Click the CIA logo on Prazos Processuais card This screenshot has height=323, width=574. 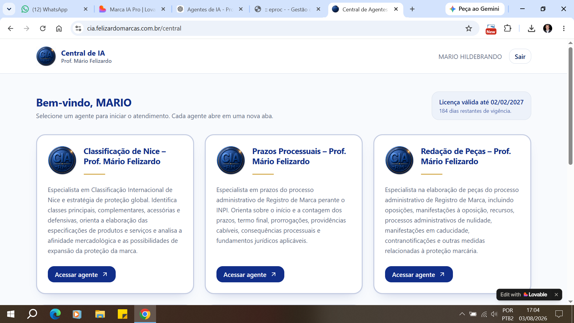click(x=231, y=160)
